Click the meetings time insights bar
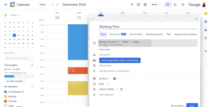Screen dimensions: 209x107 (x=19, y=76)
